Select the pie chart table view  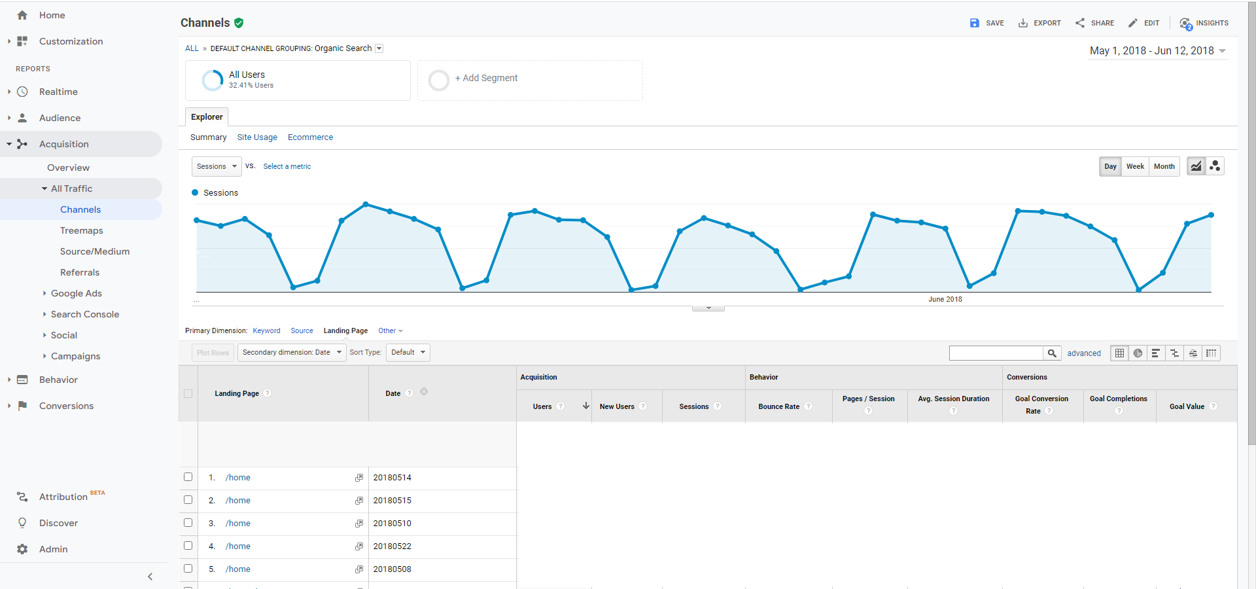tap(1138, 353)
